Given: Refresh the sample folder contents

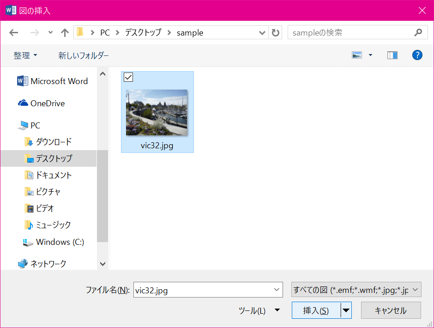Looking at the screenshot, I should pos(275,32).
